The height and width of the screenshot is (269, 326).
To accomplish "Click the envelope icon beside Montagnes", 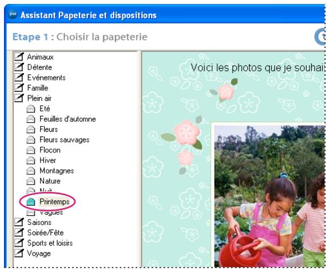I will coord(31,171).
